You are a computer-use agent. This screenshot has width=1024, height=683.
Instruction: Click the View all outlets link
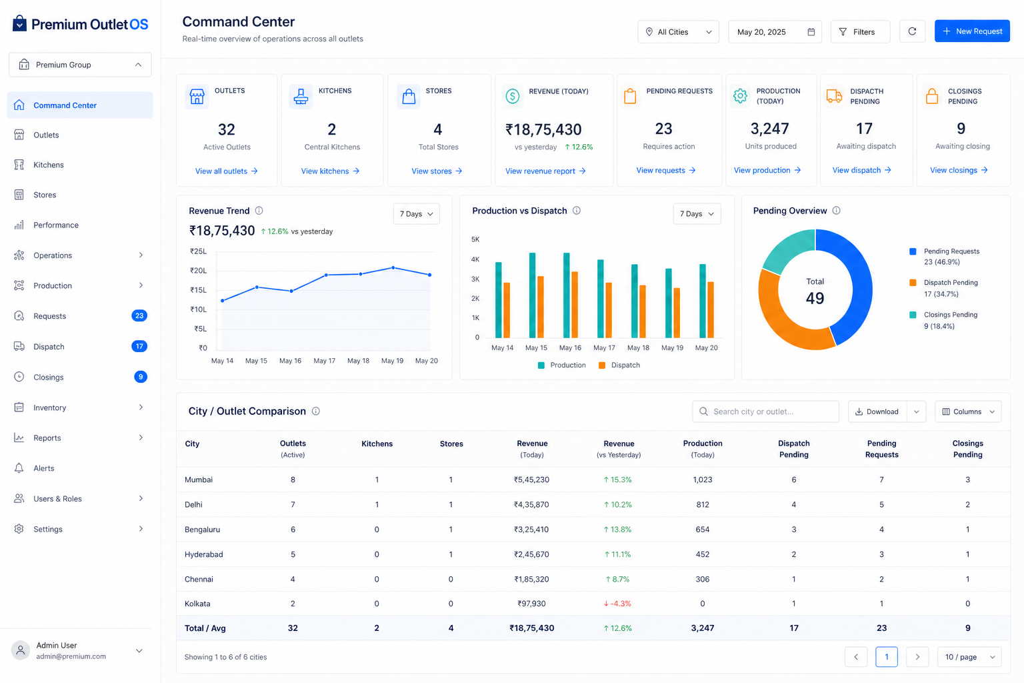(227, 171)
